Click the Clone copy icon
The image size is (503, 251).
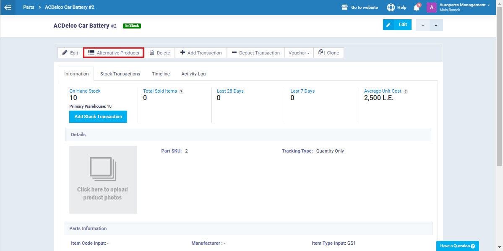tap(321, 52)
